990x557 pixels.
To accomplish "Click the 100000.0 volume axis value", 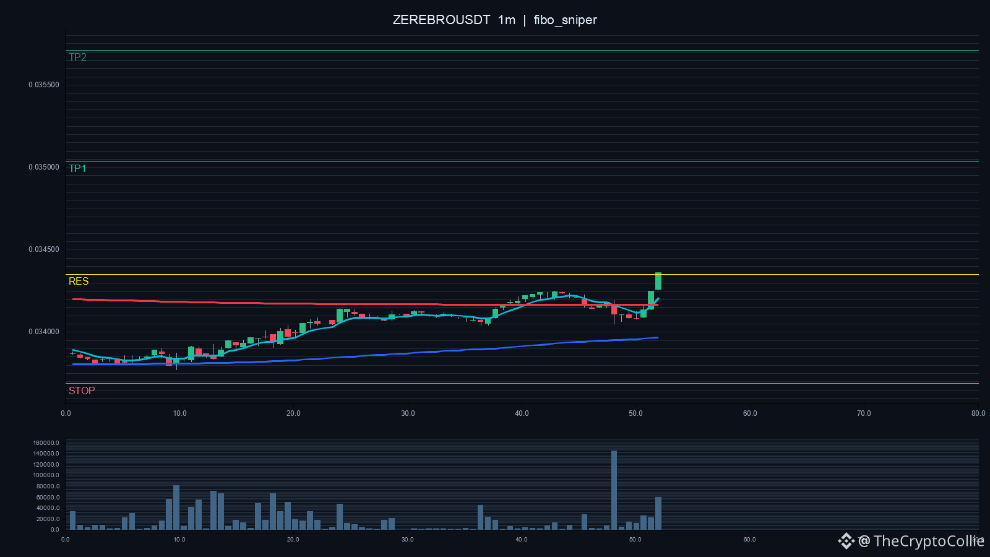I will (x=46, y=475).
